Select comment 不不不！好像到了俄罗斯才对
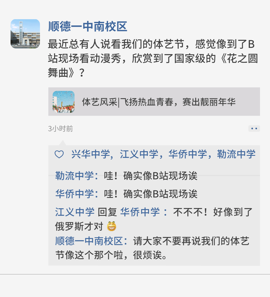 154,219
